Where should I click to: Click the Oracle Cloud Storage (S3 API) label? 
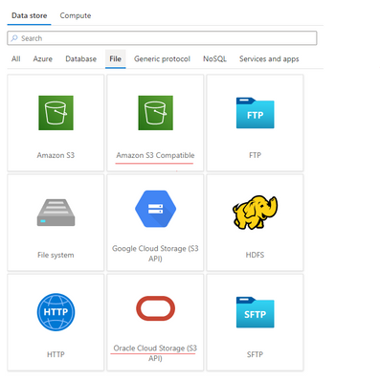pos(155,353)
